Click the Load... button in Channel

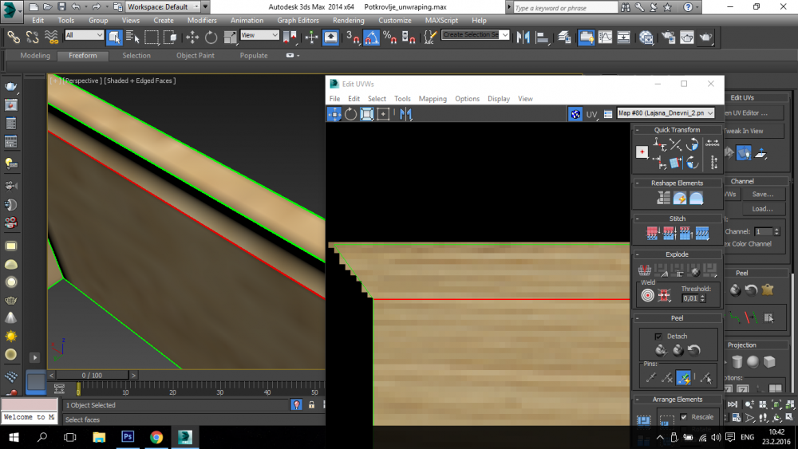[x=762, y=209]
